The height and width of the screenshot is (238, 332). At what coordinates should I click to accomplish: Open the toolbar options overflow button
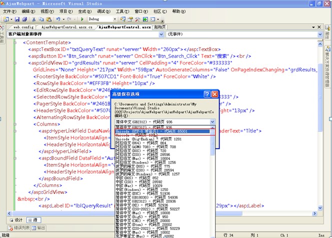pyautogui.click(x=162, y=20)
